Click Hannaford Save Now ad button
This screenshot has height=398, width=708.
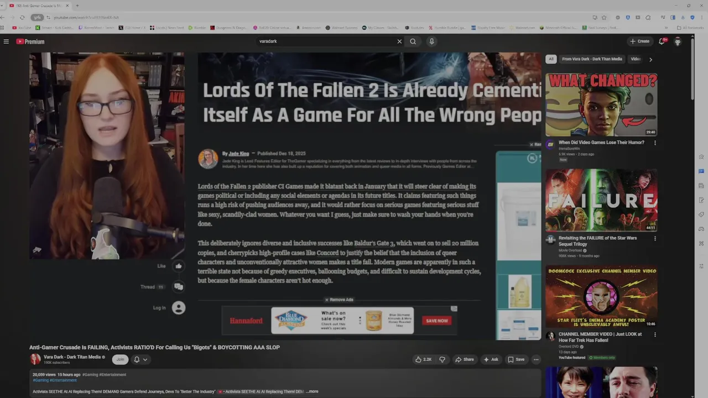click(x=437, y=321)
